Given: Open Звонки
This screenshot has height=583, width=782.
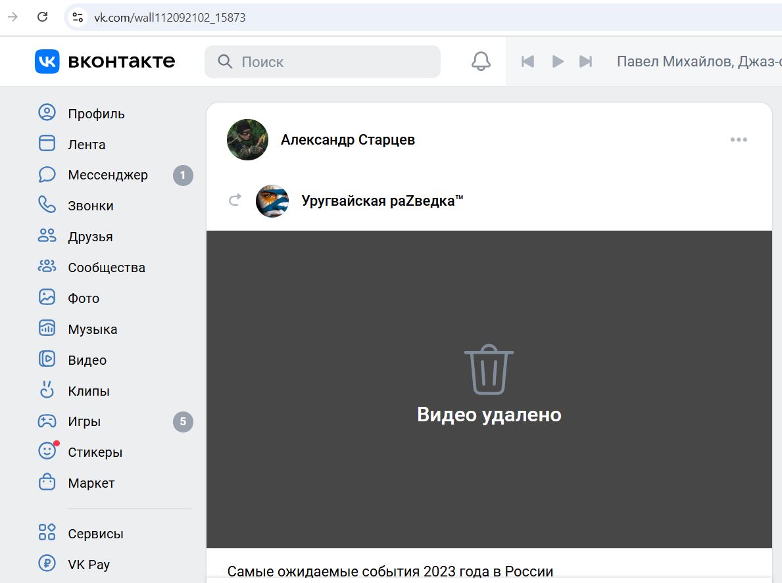Looking at the screenshot, I should point(91,206).
